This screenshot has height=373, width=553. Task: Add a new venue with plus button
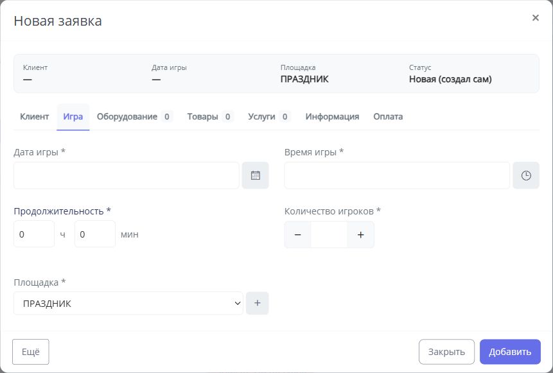[258, 303]
